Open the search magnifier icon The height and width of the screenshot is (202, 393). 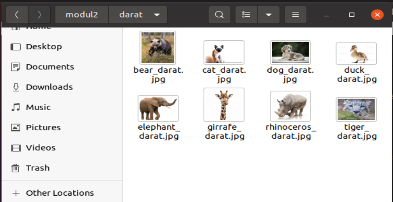pyautogui.click(x=220, y=15)
